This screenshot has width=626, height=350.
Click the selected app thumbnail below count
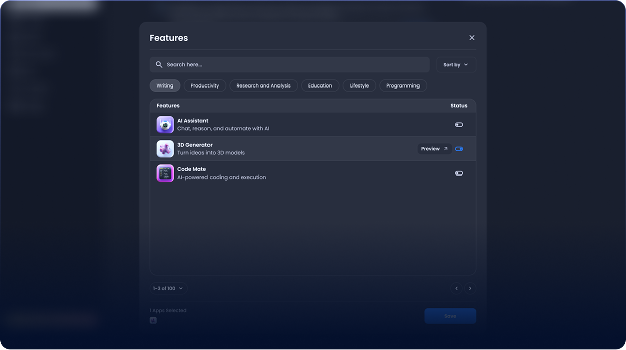click(153, 320)
